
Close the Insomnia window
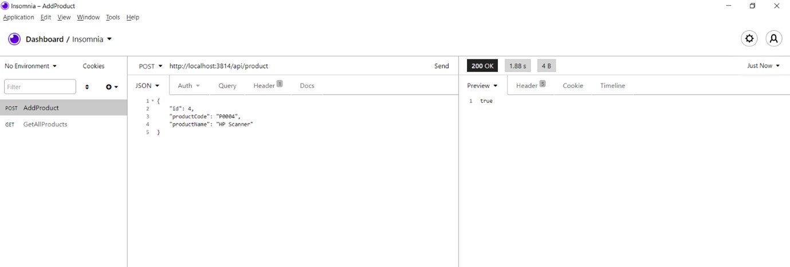(x=777, y=6)
